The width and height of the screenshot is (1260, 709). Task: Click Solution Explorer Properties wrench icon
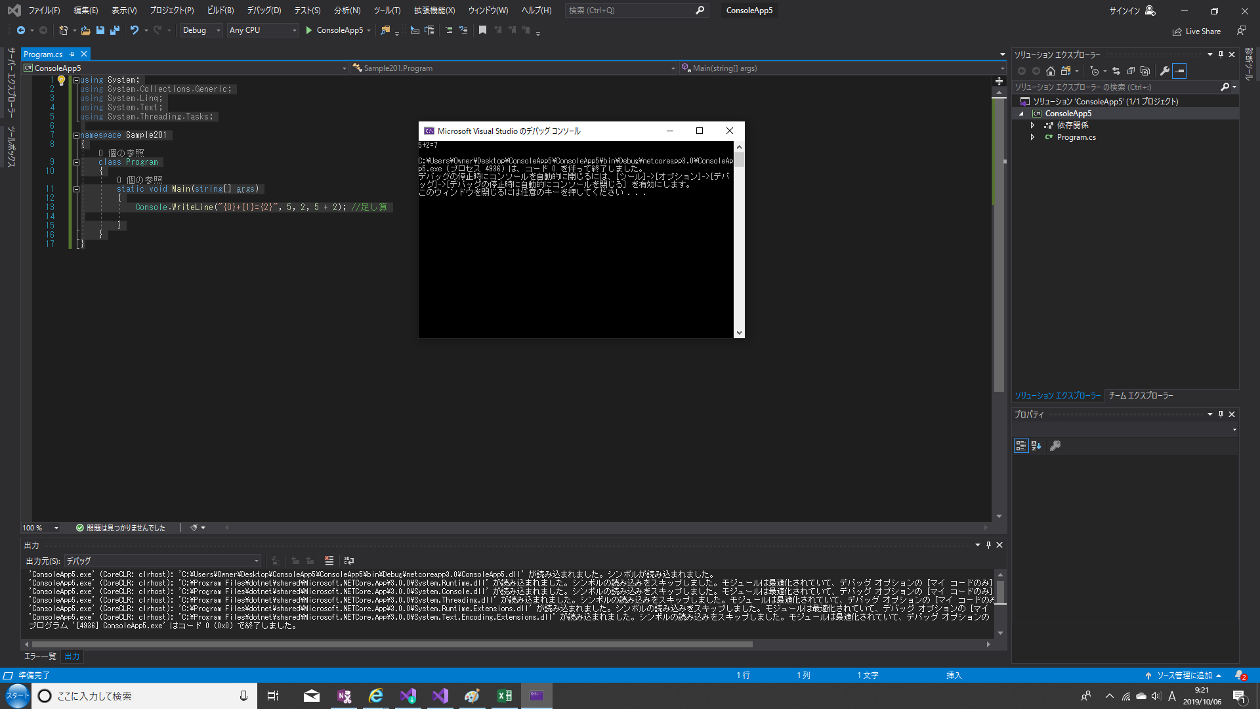(x=1164, y=71)
